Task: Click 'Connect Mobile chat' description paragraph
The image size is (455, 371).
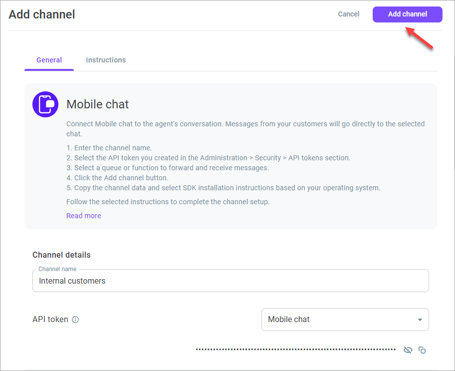Action: point(245,129)
